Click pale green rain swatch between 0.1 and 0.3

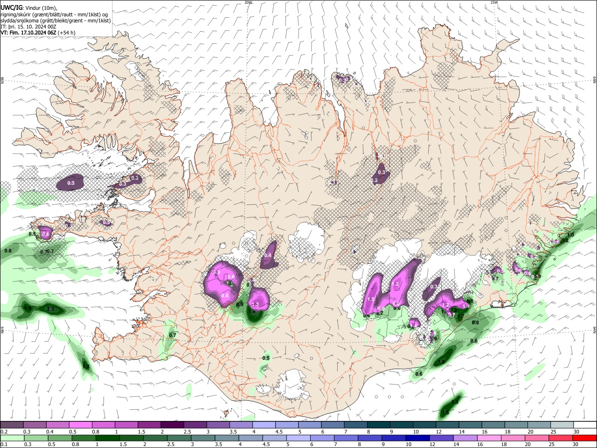[x=12, y=438]
